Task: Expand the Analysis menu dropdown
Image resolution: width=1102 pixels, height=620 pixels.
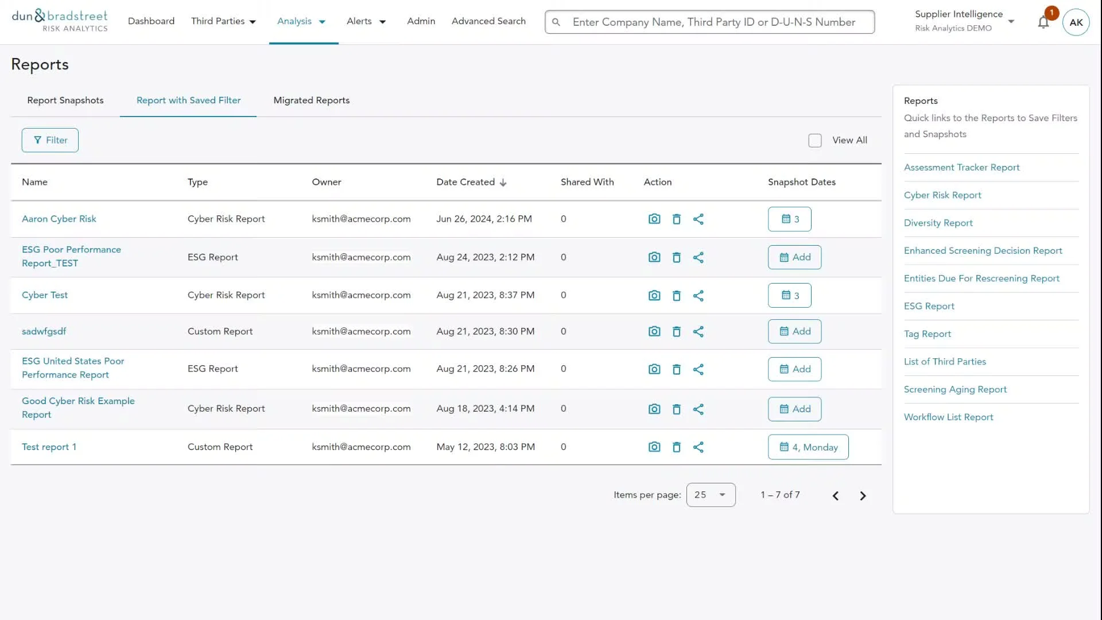Action: (302, 21)
